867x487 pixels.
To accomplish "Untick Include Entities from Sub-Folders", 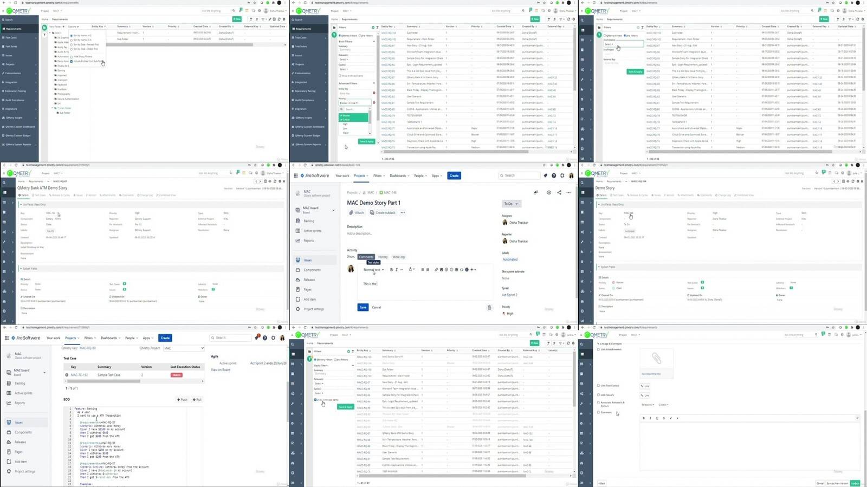I will (72, 61).
